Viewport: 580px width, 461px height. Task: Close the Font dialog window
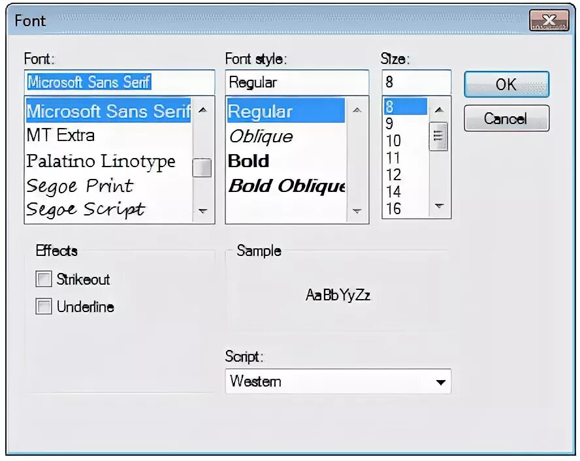click(x=549, y=20)
